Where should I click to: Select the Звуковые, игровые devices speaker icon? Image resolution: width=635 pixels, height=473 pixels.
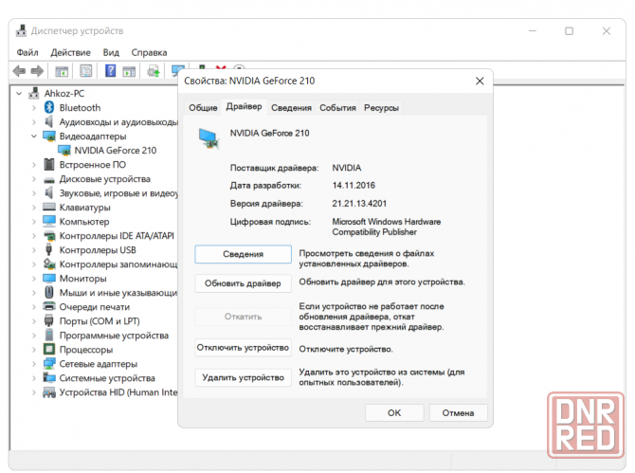point(49,193)
